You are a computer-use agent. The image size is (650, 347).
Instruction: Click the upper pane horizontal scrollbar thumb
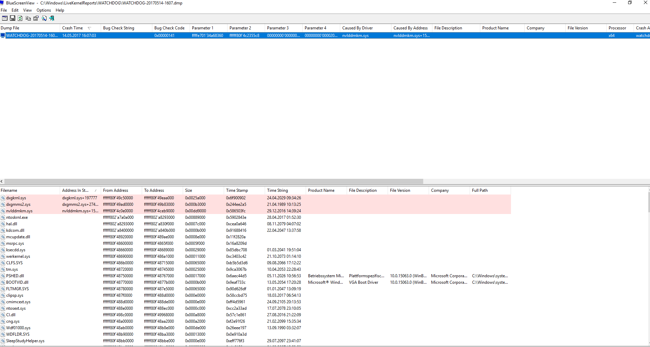pos(213,182)
